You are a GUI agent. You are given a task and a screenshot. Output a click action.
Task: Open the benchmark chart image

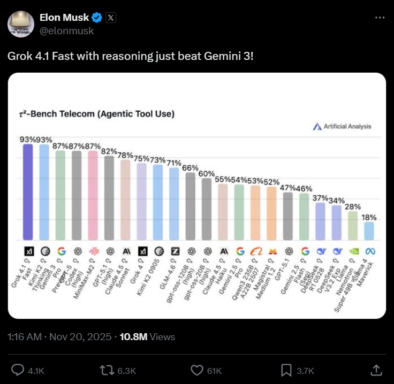point(197,196)
